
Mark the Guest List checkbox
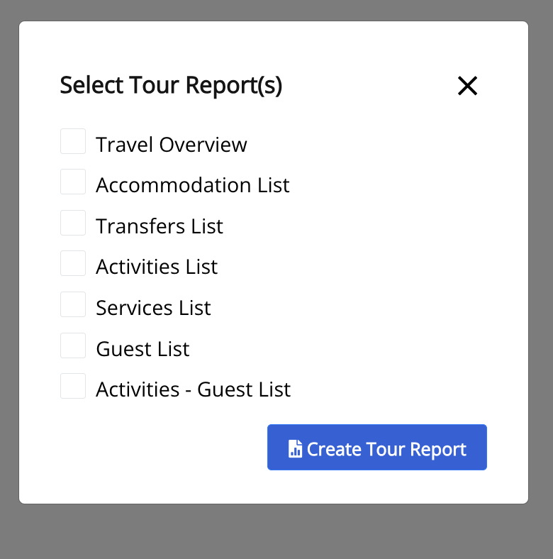coord(73,345)
